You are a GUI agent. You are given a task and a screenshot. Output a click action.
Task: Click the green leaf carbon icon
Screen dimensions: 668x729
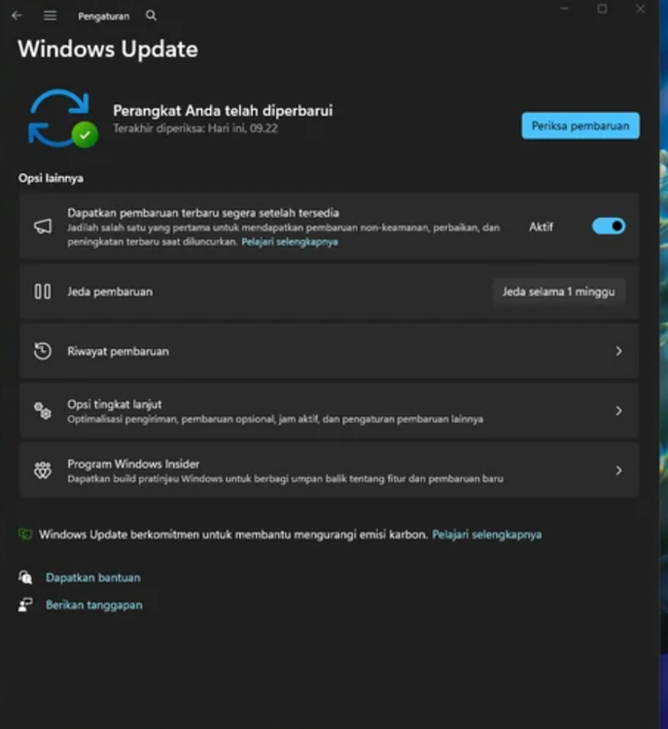point(25,535)
